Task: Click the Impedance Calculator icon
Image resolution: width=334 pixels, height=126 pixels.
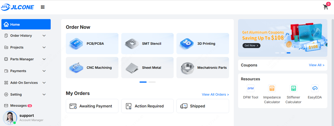Action: (x=272, y=88)
